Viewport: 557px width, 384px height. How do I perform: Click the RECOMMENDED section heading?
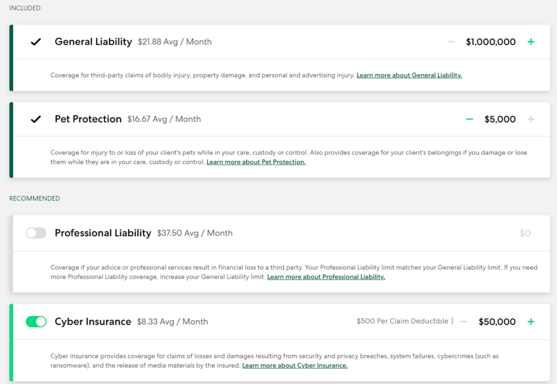click(34, 198)
